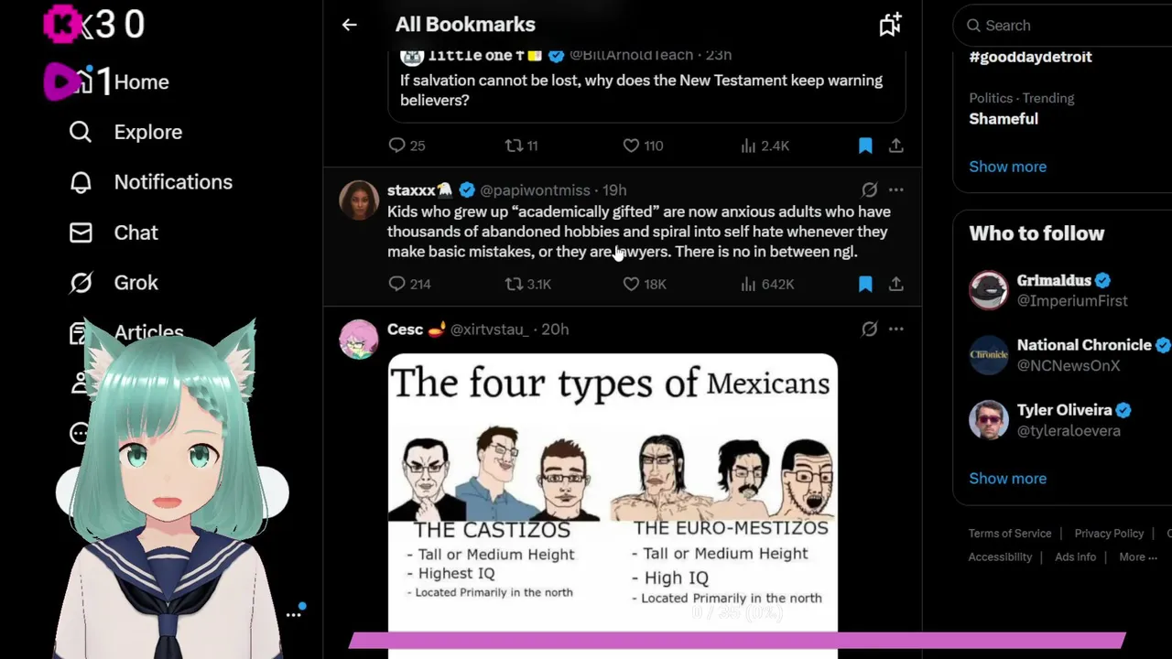Share the staxxx post via the share icon
The height and width of the screenshot is (659, 1172).
point(895,284)
